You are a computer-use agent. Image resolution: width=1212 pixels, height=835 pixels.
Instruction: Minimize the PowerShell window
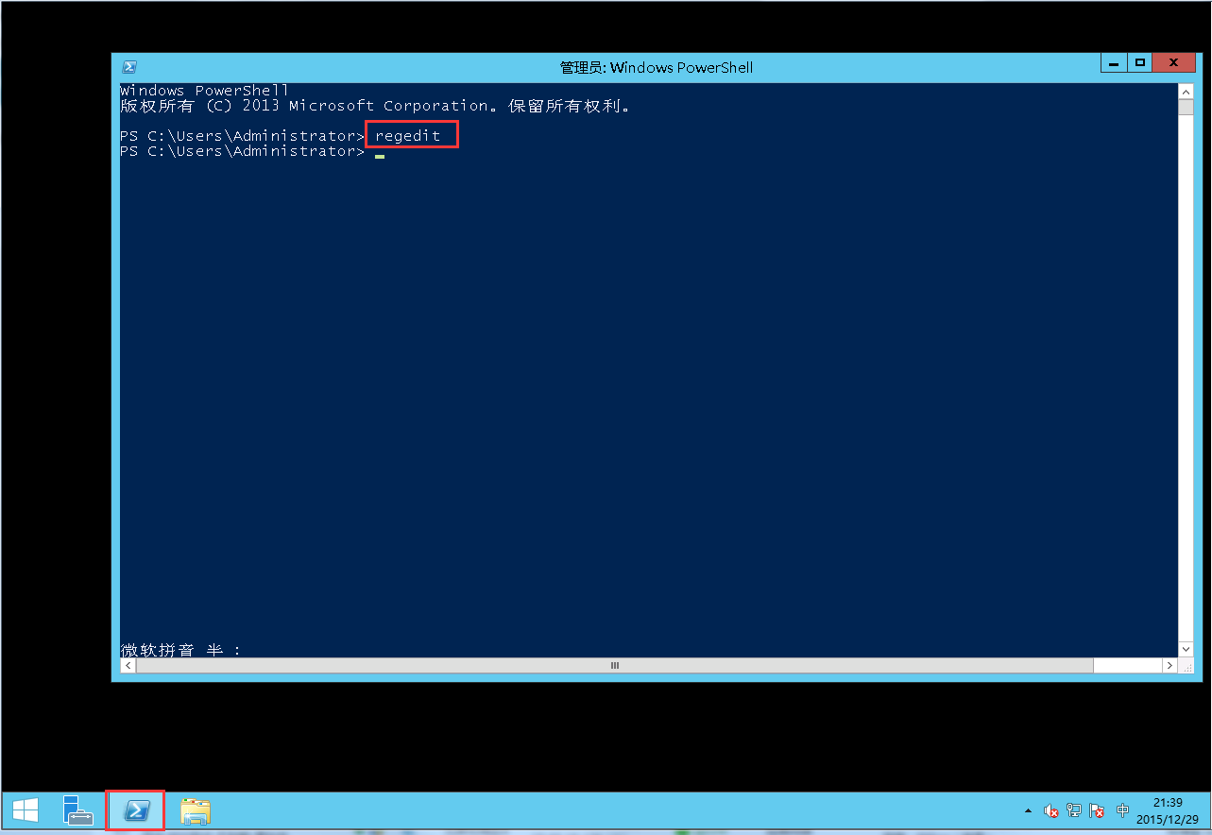pyautogui.click(x=1114, y=63)
